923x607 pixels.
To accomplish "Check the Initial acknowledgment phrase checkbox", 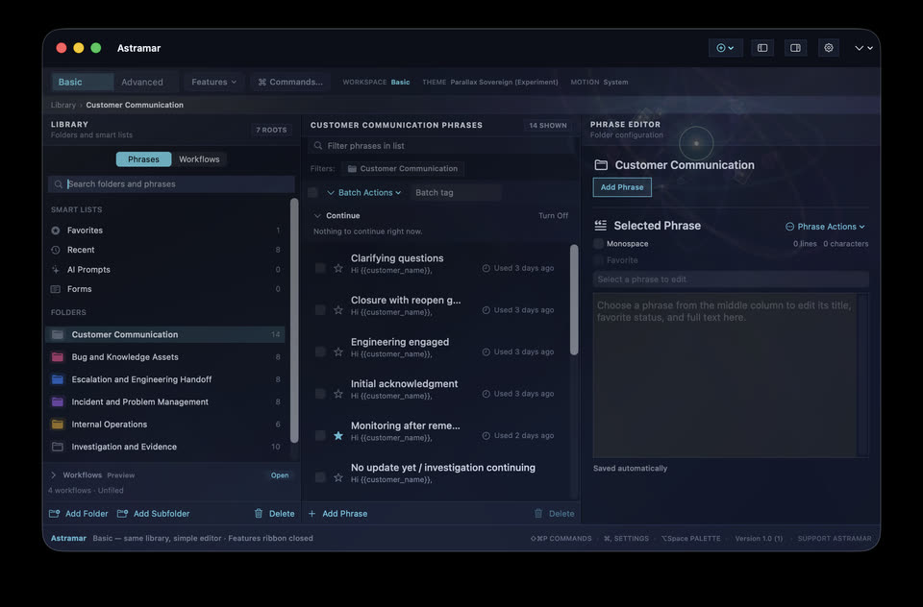I will click(320, 393).
